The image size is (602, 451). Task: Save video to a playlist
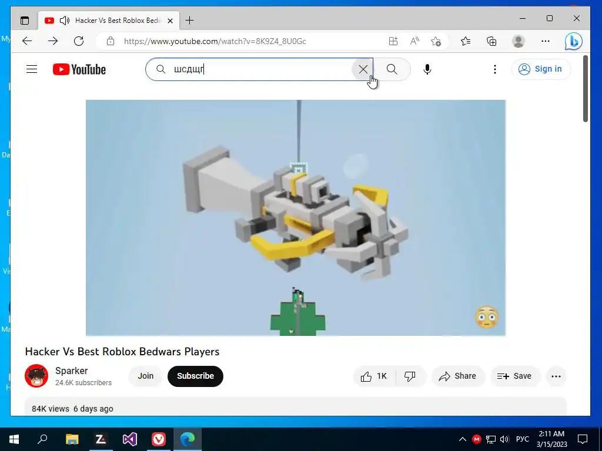pos(515,376)
